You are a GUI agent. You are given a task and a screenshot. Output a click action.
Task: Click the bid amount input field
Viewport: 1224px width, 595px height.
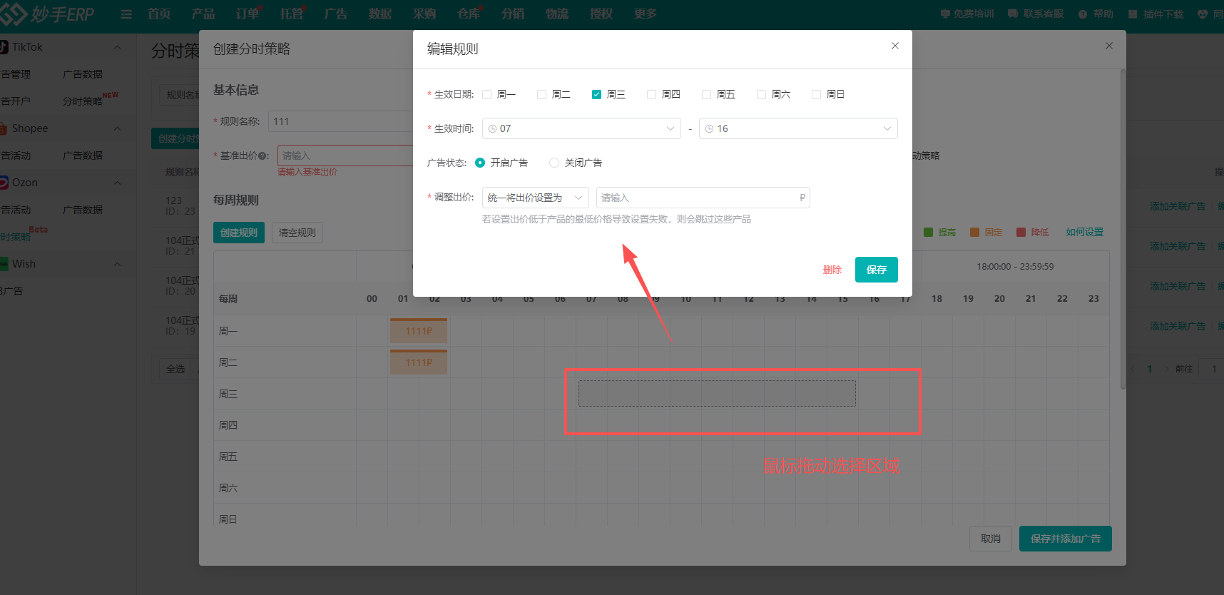[698, 198]
